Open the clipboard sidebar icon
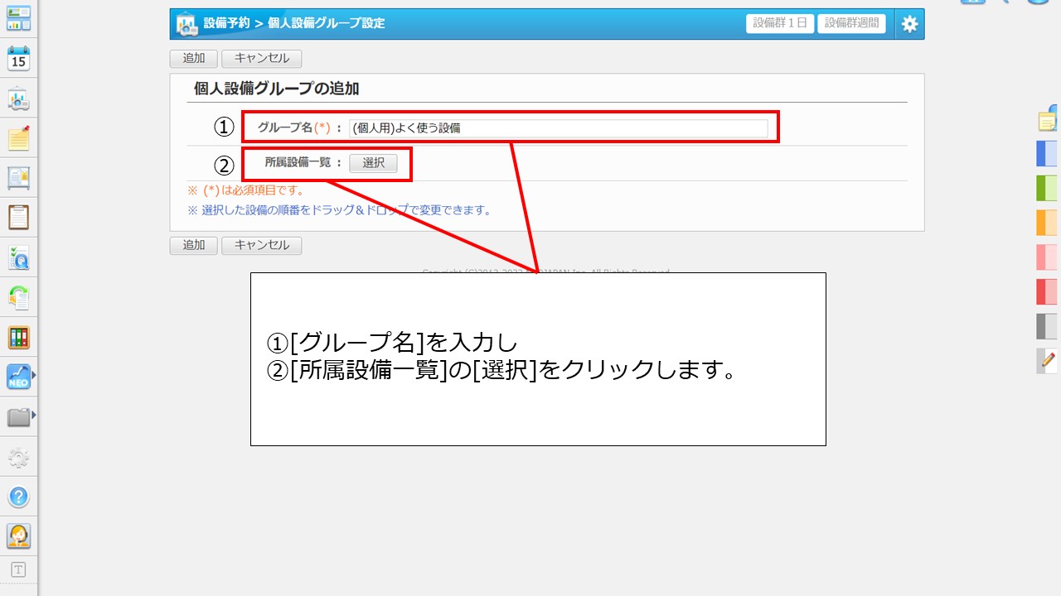Image resolution: width=1061 pixels, height=596 pixels. pos(18,218)
